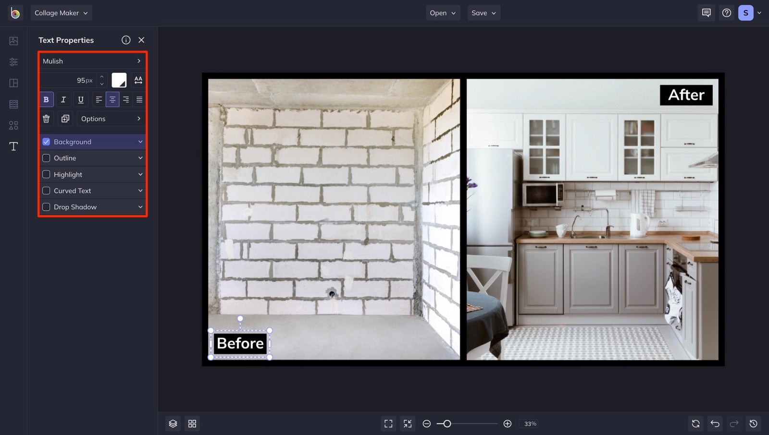769x435 pixels.
Task: Open the Image panel in the sidebar
Action: (13, 40)
